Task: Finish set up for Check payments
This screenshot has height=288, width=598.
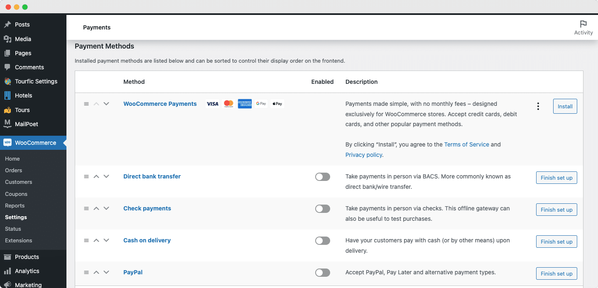Action: tap(556, 210)
